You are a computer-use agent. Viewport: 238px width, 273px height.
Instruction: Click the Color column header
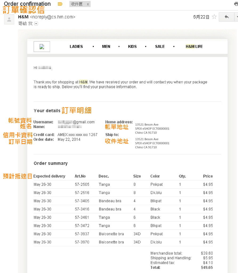coord(155,176)
